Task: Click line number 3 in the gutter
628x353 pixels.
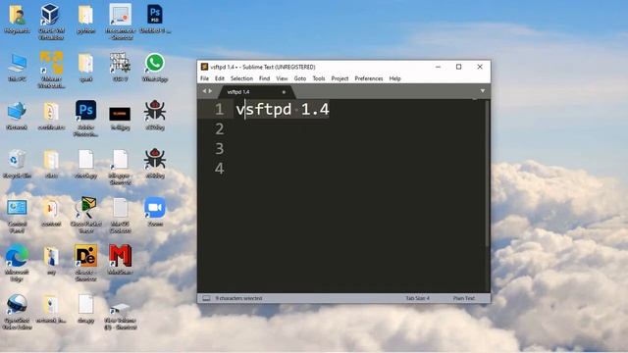Action: coord(219,149)
